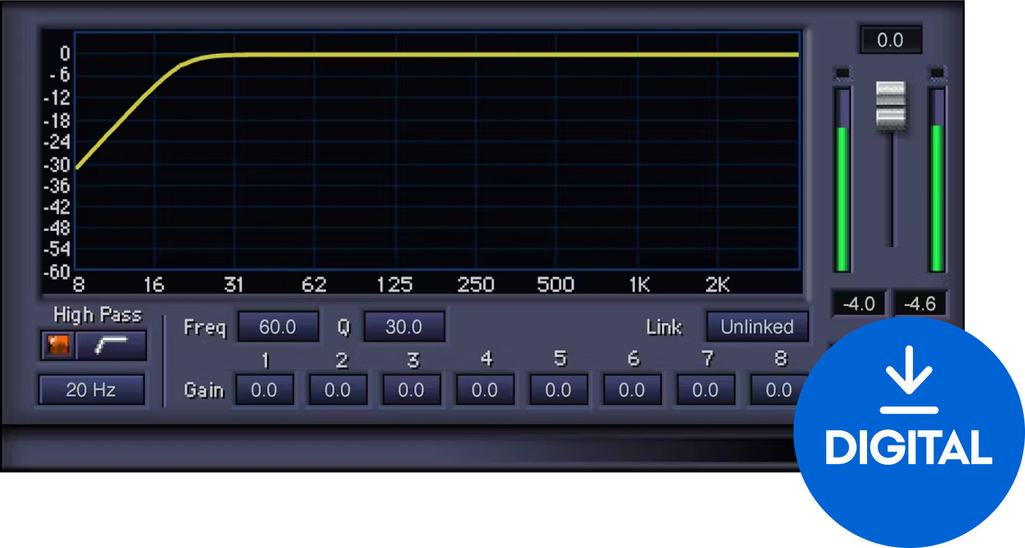Click the -30 dB scale label
Viewport: 1025px width, 548px height.
pos(57,165)
